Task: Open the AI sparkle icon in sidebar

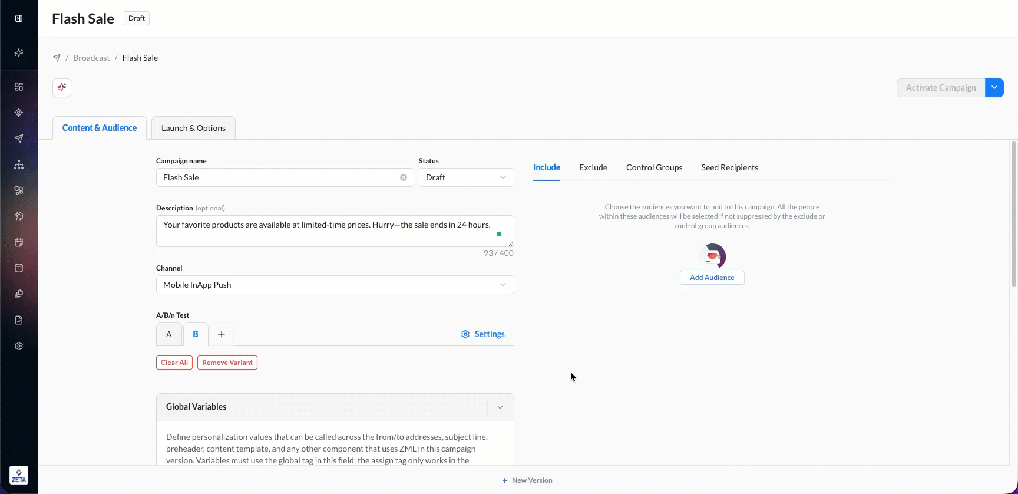Action: [19, 53]
